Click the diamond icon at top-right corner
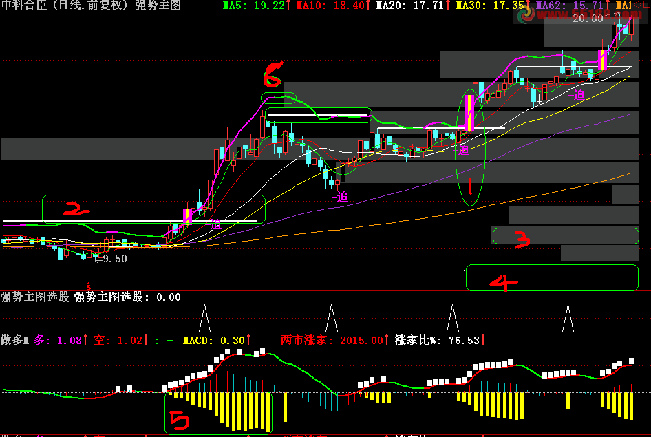651x437 pixels. (x=638, y=5)
